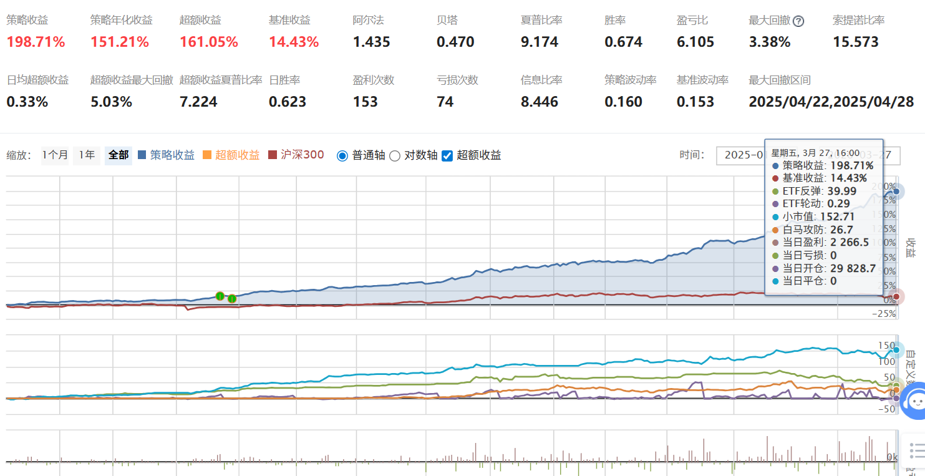
Task: Click the blue strategy return endpoint dot
Action: click(x=896, y=192)
